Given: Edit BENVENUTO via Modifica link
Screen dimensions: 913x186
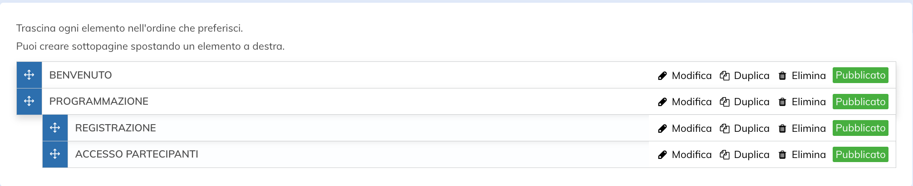Looking at the screenshot, I should (691, 76).
